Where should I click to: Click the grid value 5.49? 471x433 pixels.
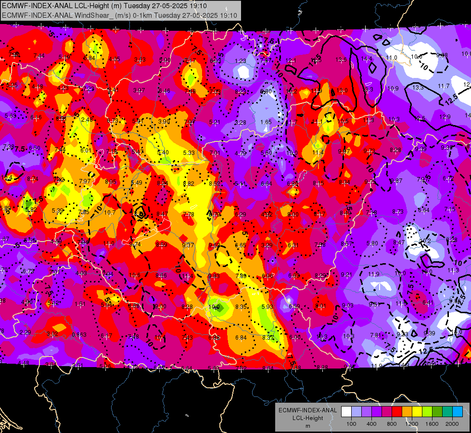137,182
